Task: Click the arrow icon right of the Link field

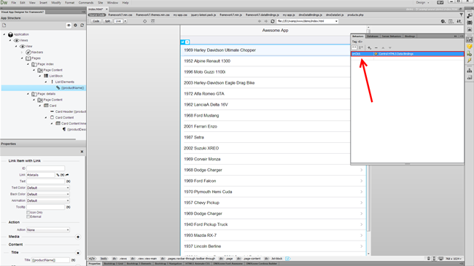Action: pos(67,175)
